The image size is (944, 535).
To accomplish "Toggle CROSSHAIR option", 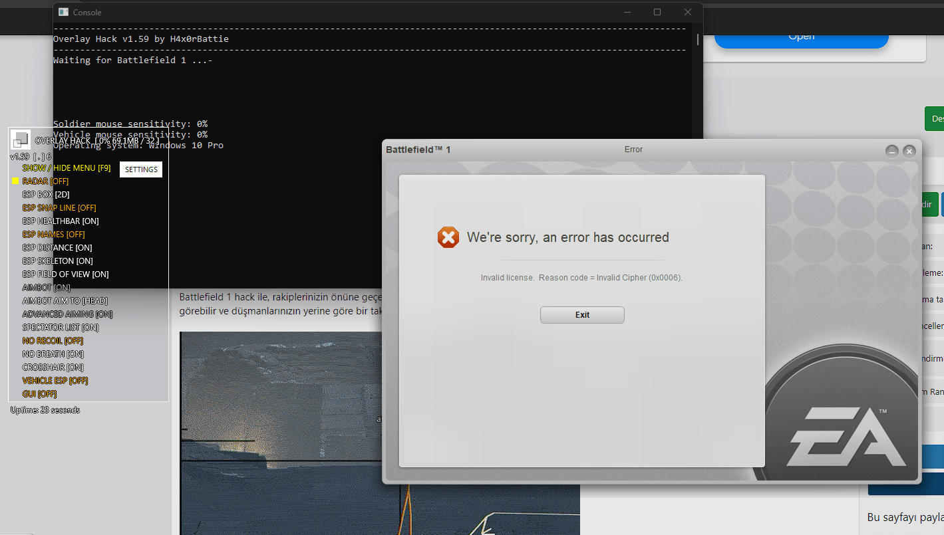I will coord(53,367).
